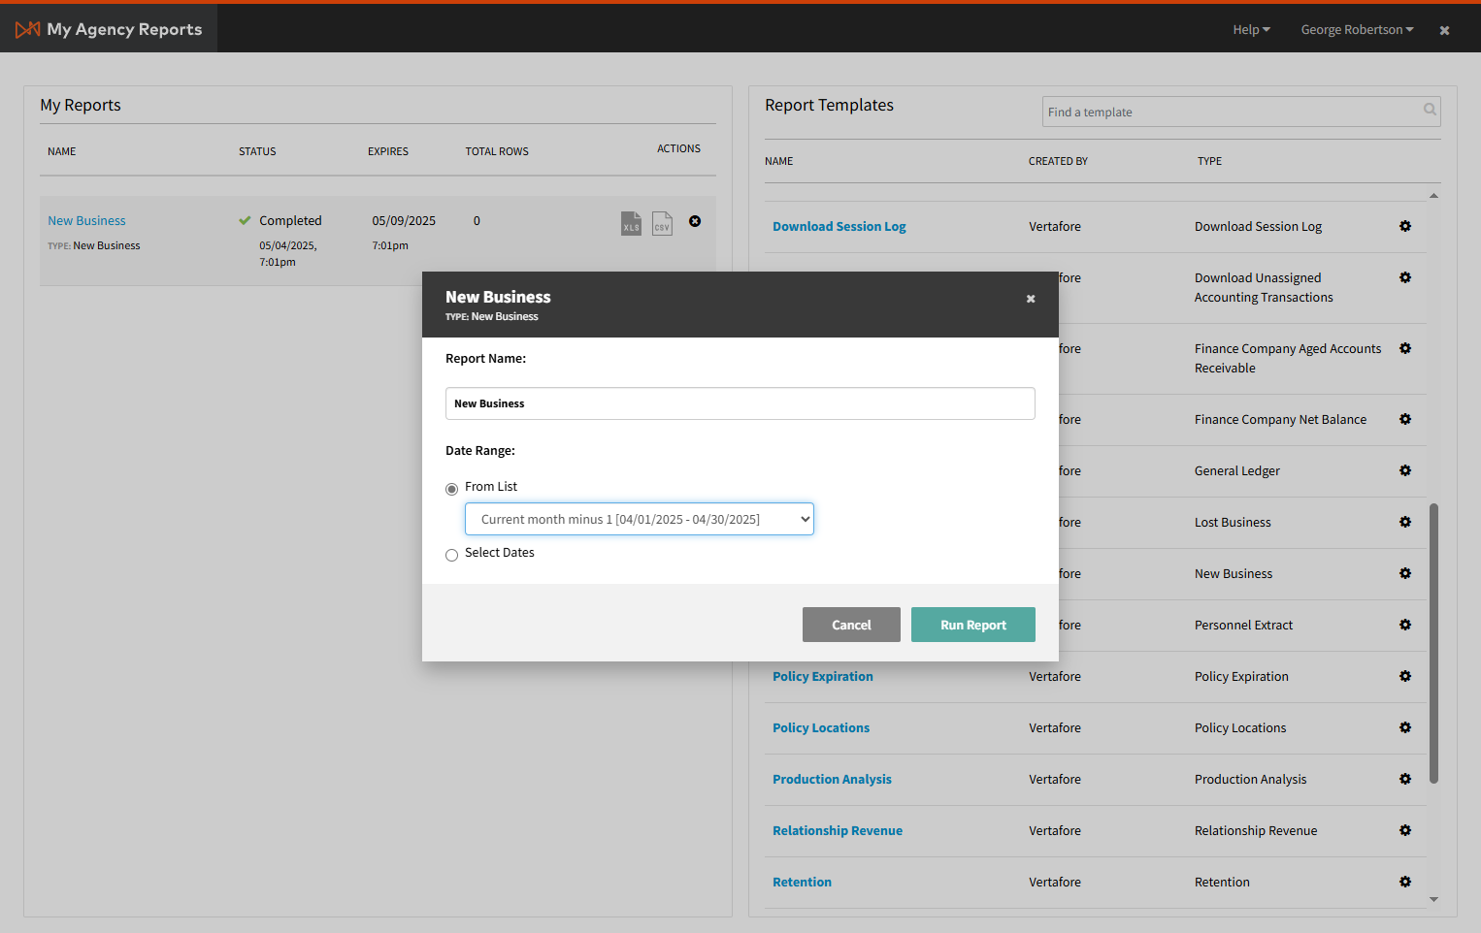Click the template list scrollbar thumb
The image size is (1481, 933).
1433,642
